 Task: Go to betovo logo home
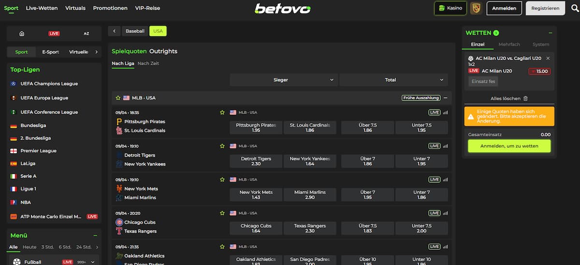point(283,8)
